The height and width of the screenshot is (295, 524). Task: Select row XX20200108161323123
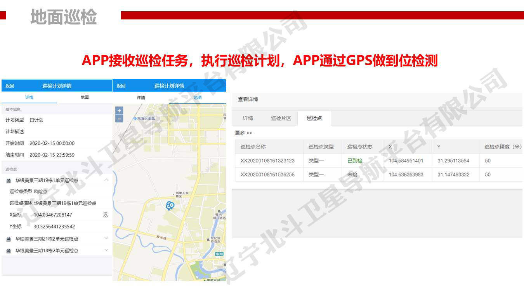[378, 161]
